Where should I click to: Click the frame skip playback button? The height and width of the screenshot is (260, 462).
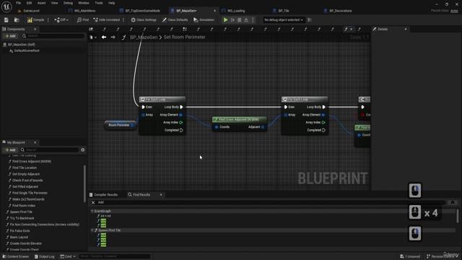click(x=232, y=19)
